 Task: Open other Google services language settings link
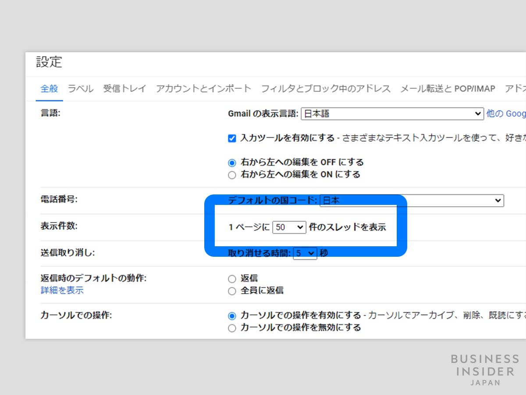coord(505,114)
